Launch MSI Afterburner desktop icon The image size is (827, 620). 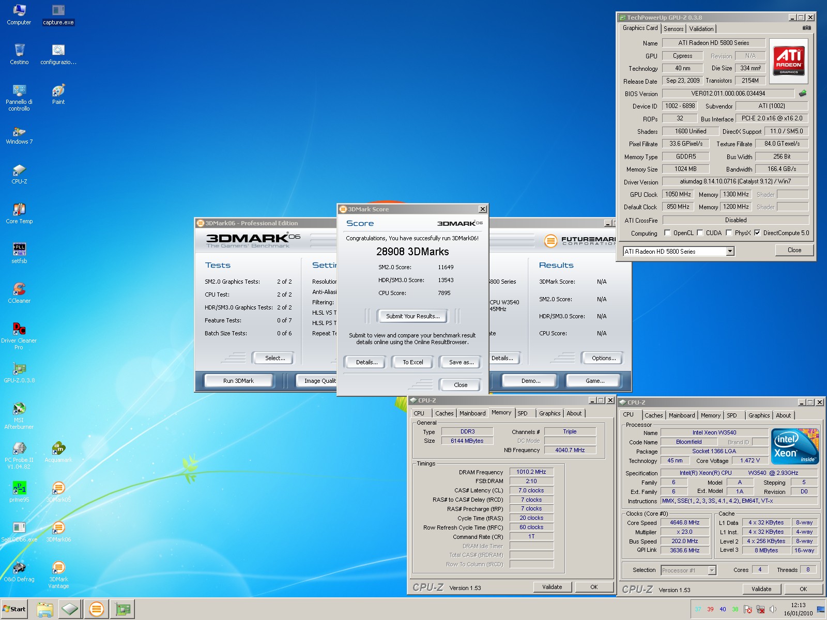click(19, 415)
